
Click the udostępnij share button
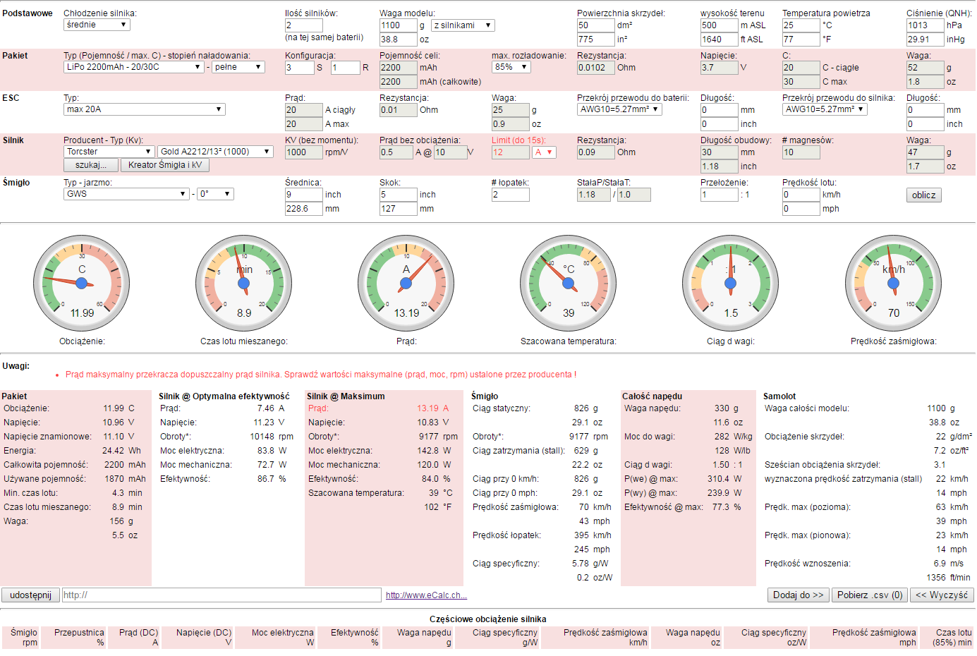(x=30, y=595)
